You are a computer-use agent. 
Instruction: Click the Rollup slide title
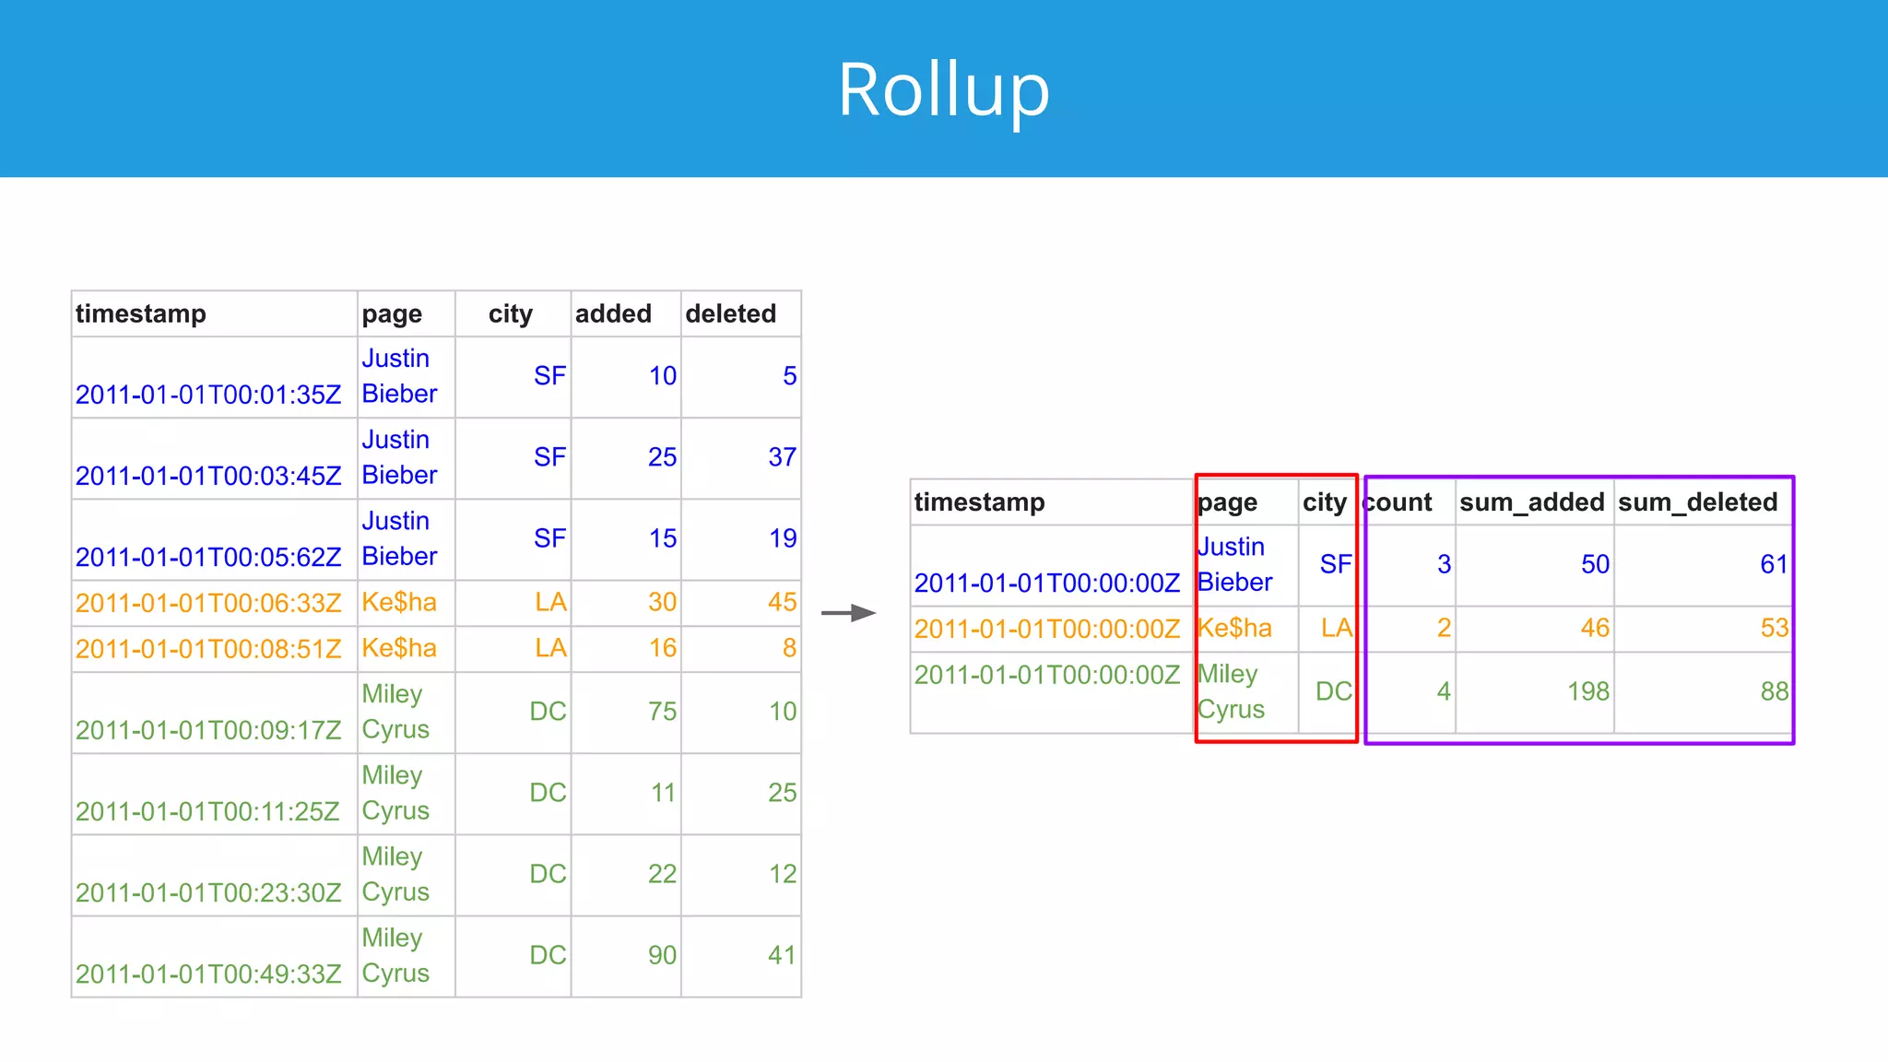click(x=944, y=89)
